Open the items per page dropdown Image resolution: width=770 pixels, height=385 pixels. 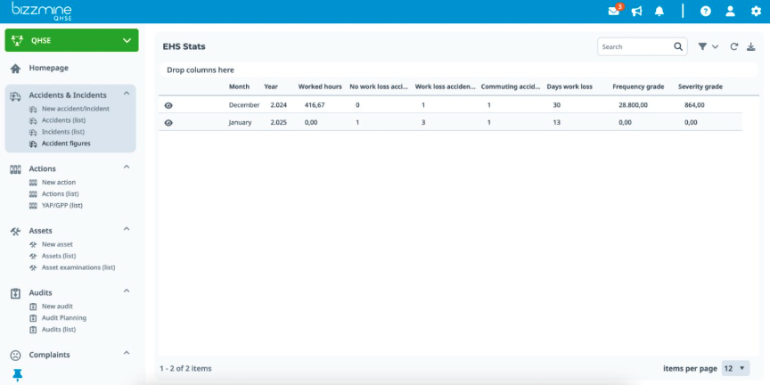click(x=734, y=368)
